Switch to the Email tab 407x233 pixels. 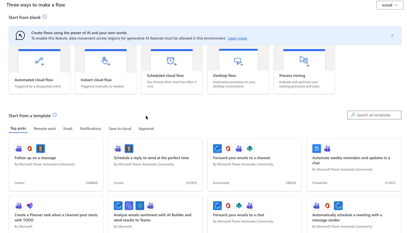(68, 129)
